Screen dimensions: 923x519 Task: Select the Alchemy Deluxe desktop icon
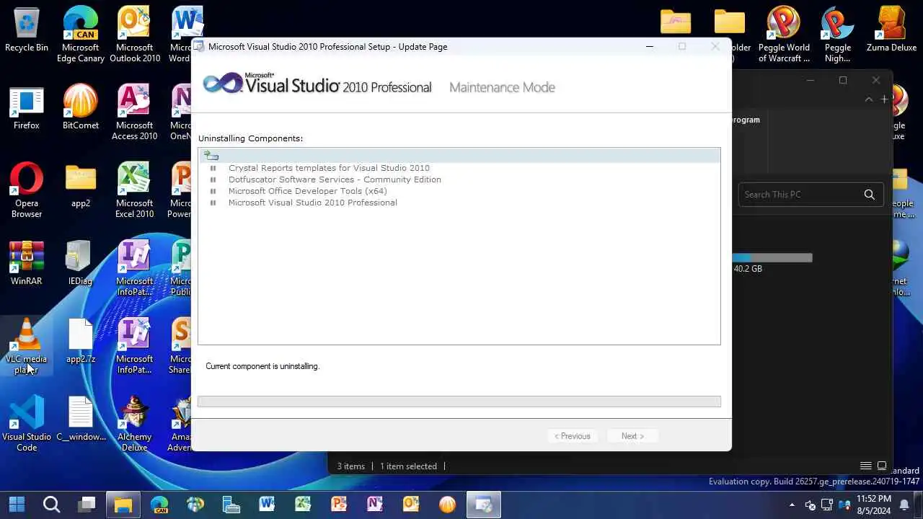[135, 424]
